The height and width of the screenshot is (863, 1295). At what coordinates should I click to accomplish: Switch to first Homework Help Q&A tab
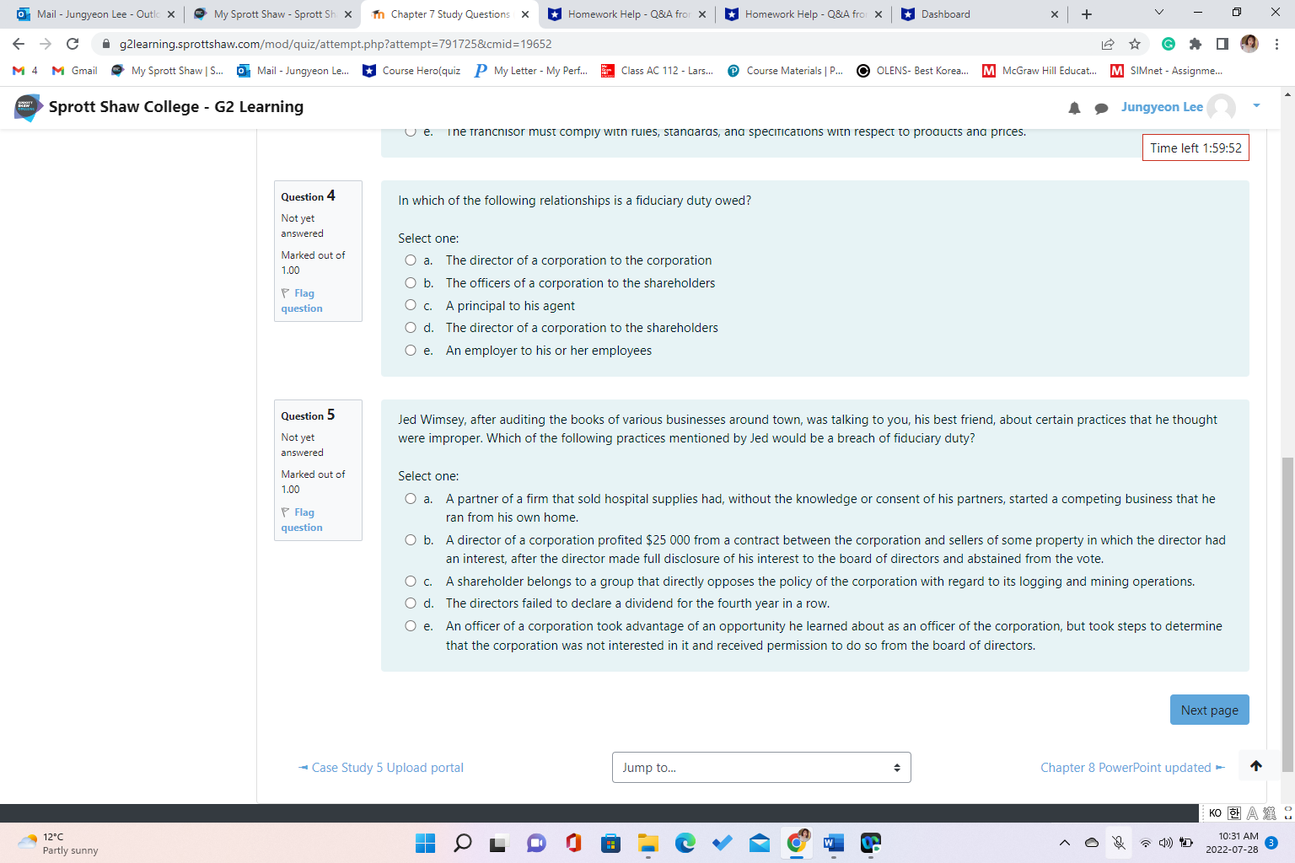pyautogui.click(x=626, y=14)
